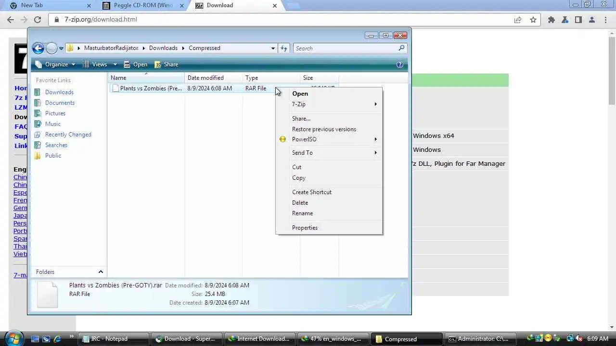This screenshot has height=346, width=616.
Task: Click the Open toolbar button in Explorer
Action: [x=135, y=64]
